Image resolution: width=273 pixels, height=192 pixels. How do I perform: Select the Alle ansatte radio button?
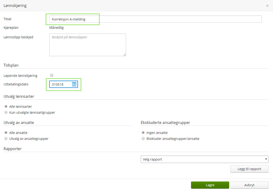click(x=6, y=133)
